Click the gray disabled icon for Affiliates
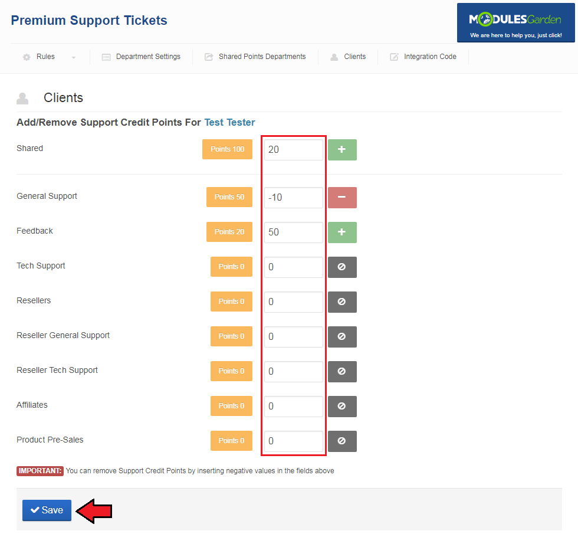 tap(342, 407)
